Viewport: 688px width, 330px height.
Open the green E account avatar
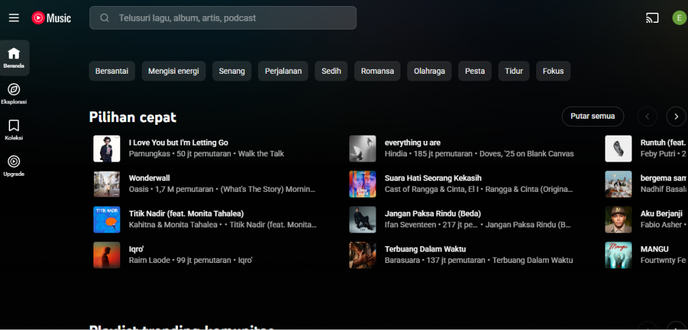point(679,18)
